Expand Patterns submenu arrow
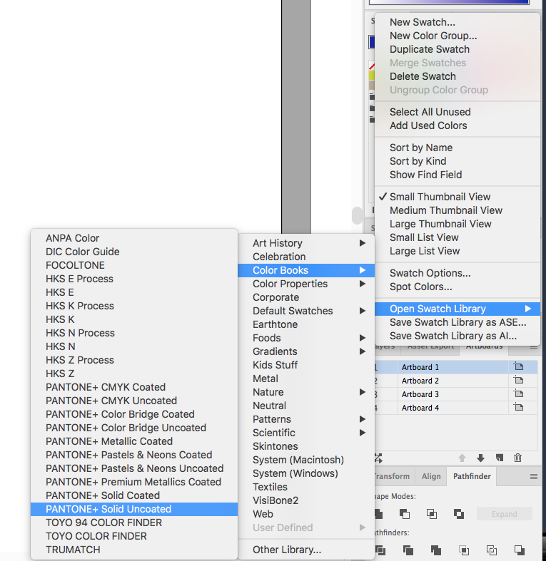The image size is (546, 561). pos(363,419)
